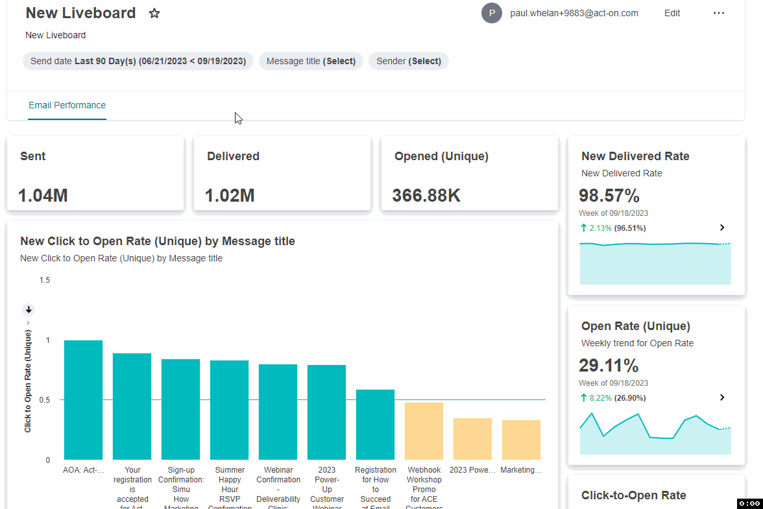Click the sort descending arrow on y-axis
Screen dimensions: 763x509
point(29,310)
